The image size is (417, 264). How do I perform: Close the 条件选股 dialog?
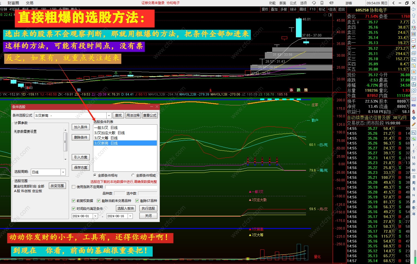(157, 107)
